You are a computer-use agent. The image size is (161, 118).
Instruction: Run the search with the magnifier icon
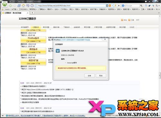pyautogui.click(x=141, y=6)
